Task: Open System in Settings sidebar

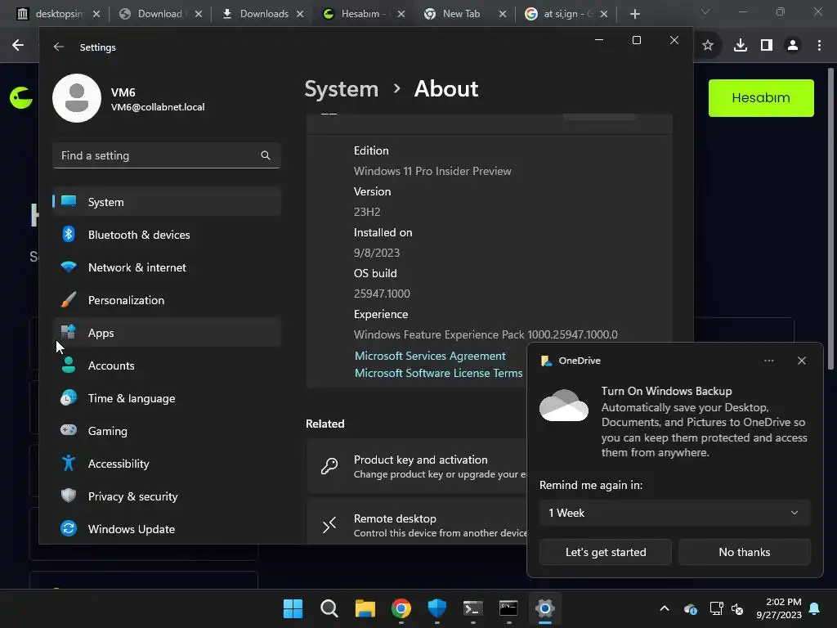Action: click(167, 202)
